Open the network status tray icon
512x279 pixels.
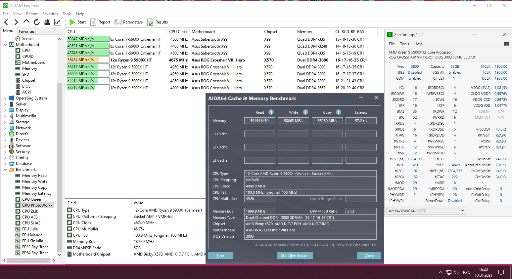449,272
